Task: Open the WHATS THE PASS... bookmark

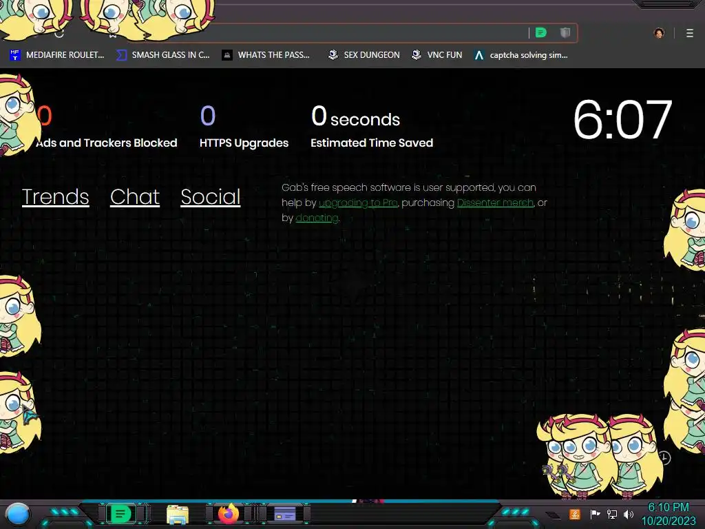Action: click(266, 55)
